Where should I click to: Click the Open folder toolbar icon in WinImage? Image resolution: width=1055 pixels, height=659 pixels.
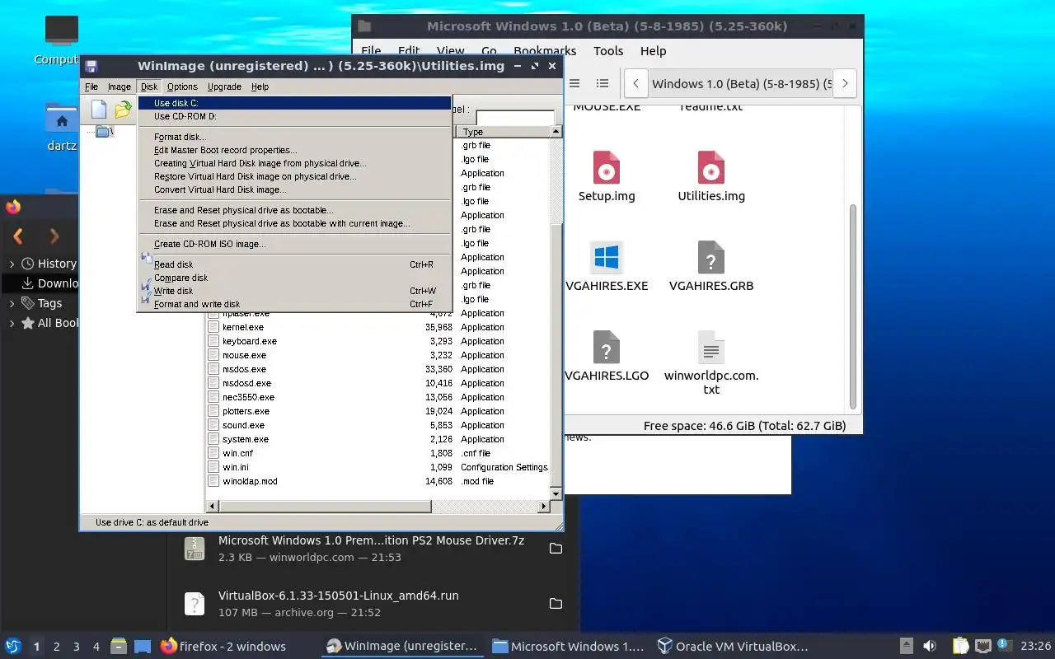point(123,110)
